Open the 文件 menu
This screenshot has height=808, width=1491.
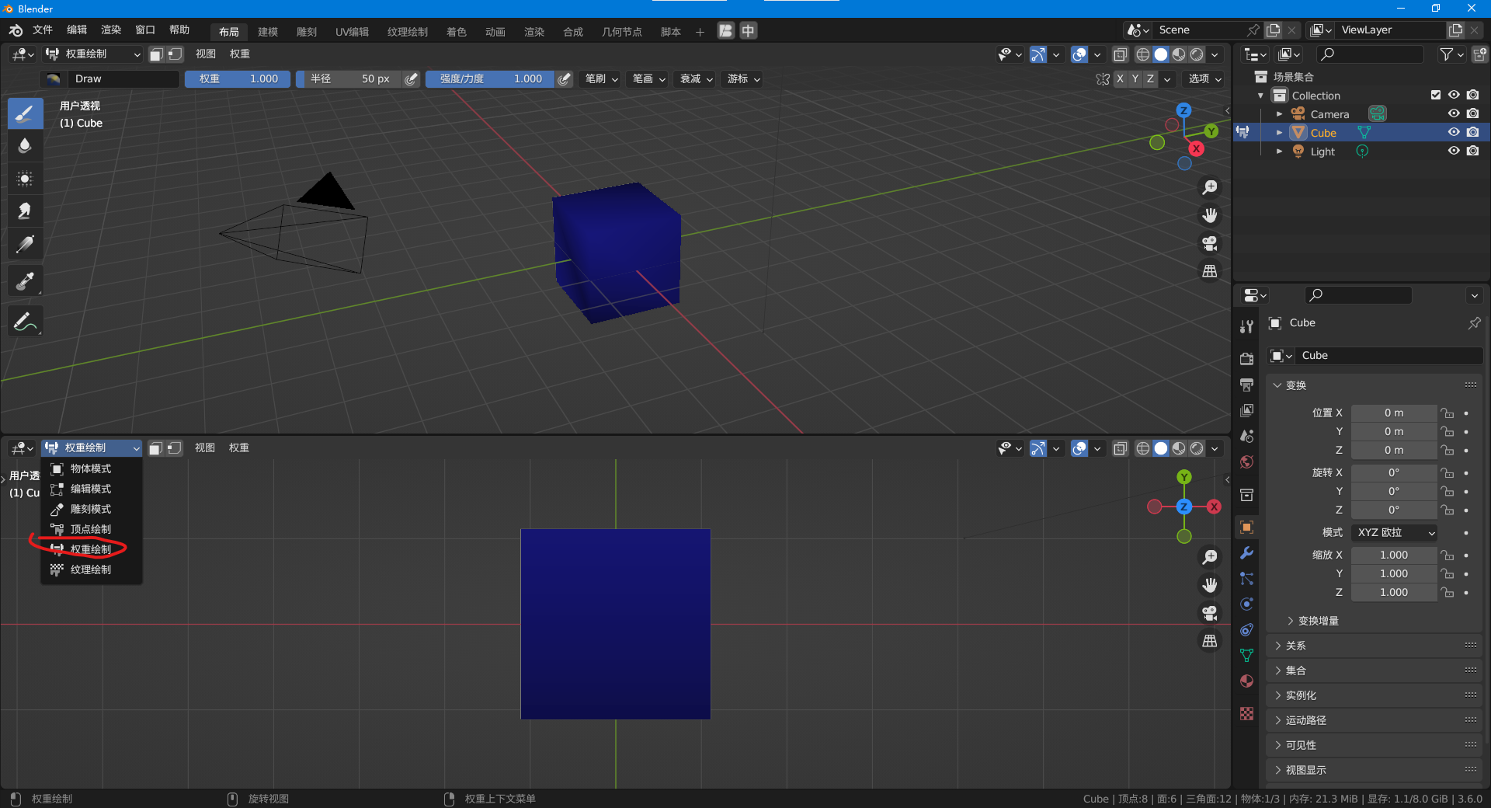(43, 30)
